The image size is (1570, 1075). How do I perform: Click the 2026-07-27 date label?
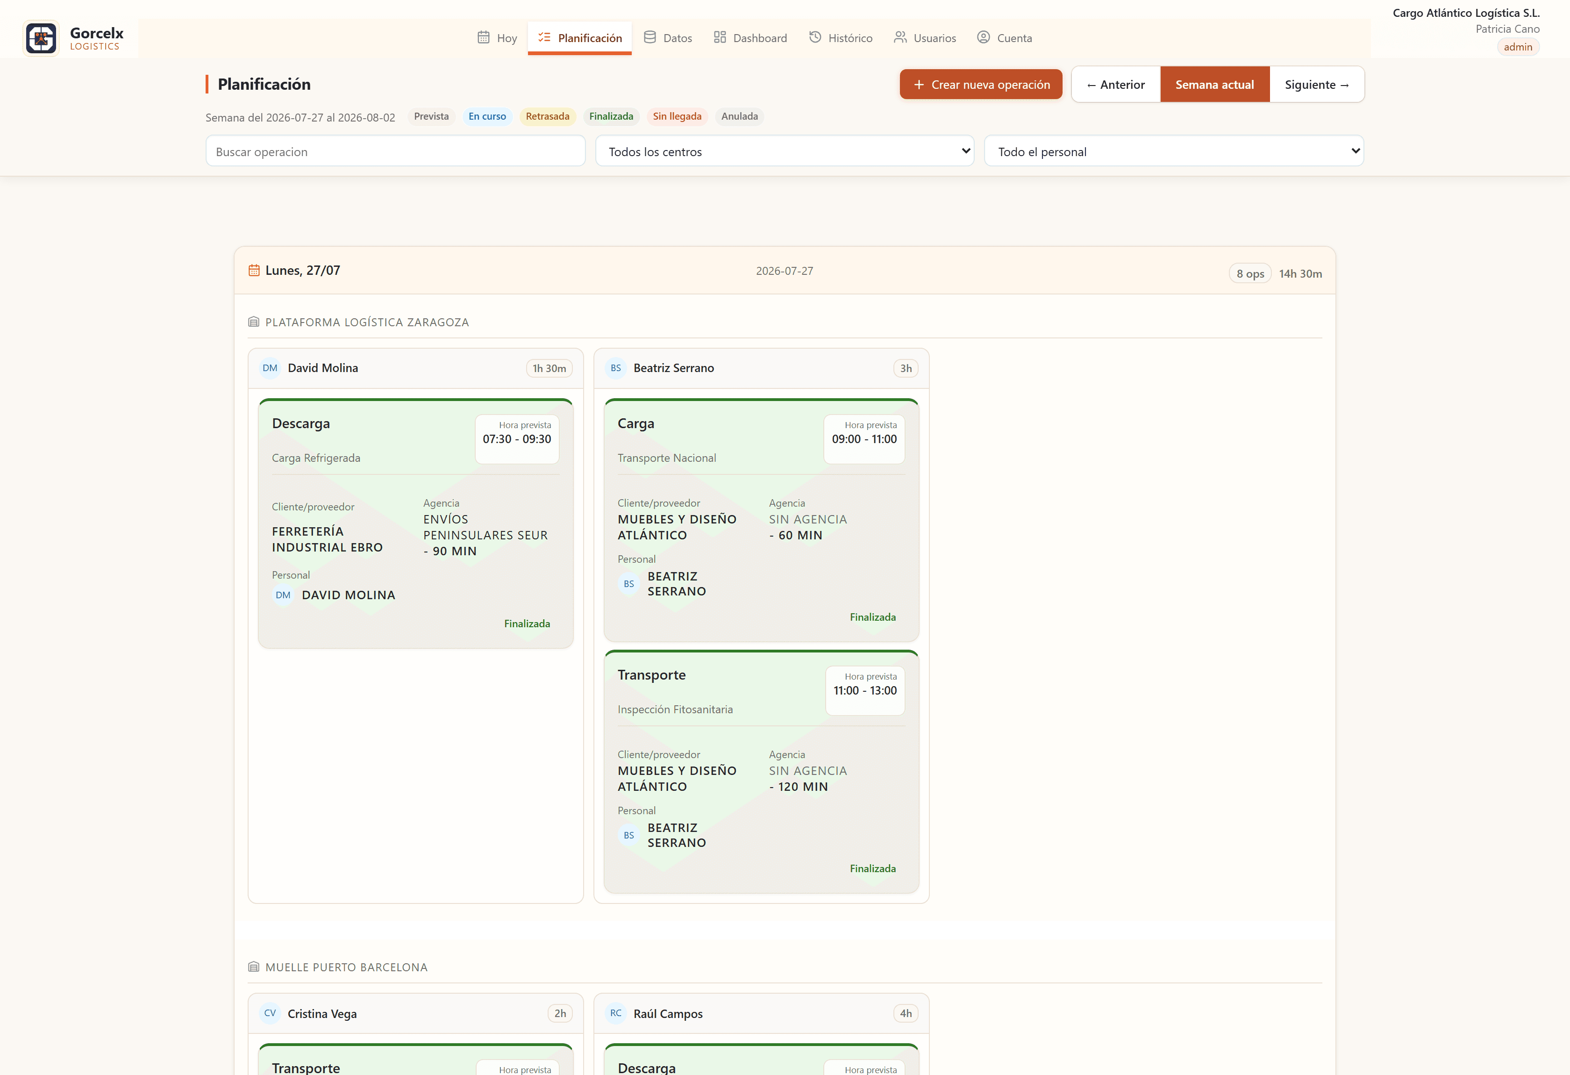(x=785, y=271)
